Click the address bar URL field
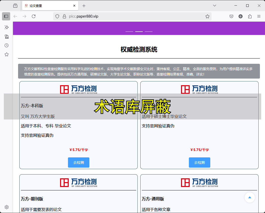This screenshot has height=213, width=265. click(x=132, y=16)
